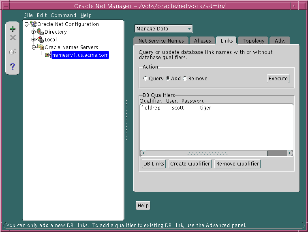Click the Execute button

point(278,79)
